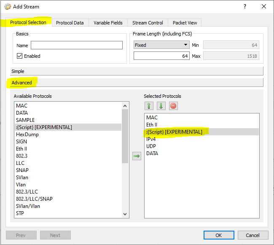This screenshot has height=245, width=274.
Task: Click the help question mark in title bar
Action: (x=245, y=7)
